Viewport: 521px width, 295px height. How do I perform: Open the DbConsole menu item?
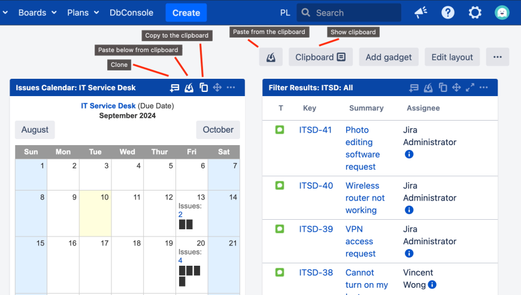tap(131, 13)
